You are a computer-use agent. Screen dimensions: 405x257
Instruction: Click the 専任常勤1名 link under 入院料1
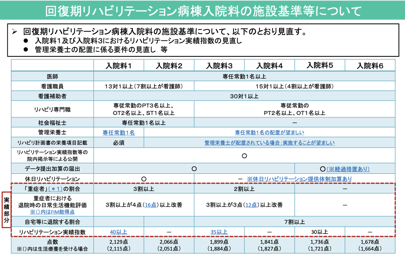click(x=118, y=133)
